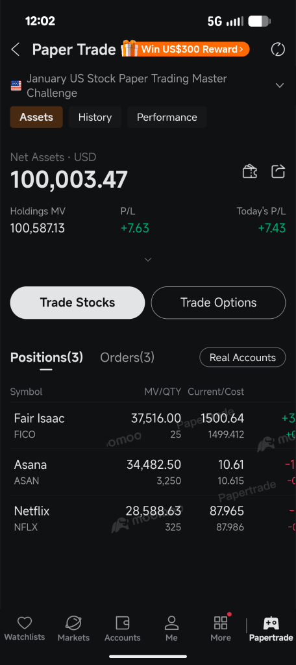Expand the January Challenge account dropdown
Screen dimensions: 296x665
[x=280, y=85]
